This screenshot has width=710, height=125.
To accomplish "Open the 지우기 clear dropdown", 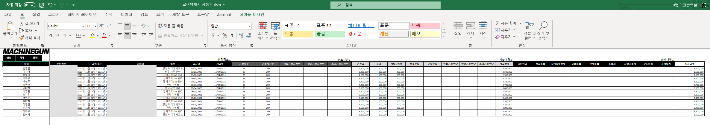I will 505,37.
